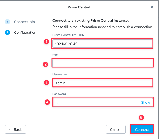Click the red annotation marker 2
The image size is (159, 139).
(x=46, y=64)
